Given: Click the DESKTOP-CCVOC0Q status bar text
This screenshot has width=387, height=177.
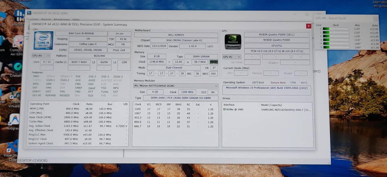Looking at the screenshot, I should pyautogui.click(x=33, y=160).
